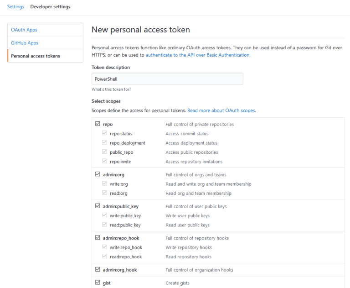Open the Basic Authentication API link
This screenshot has width=350, height=288.
click(197, 55)
